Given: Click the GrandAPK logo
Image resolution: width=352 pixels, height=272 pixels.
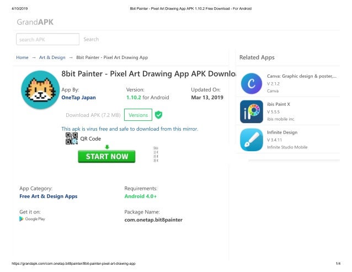Looking at the screenshot, I should pos(35,22).
